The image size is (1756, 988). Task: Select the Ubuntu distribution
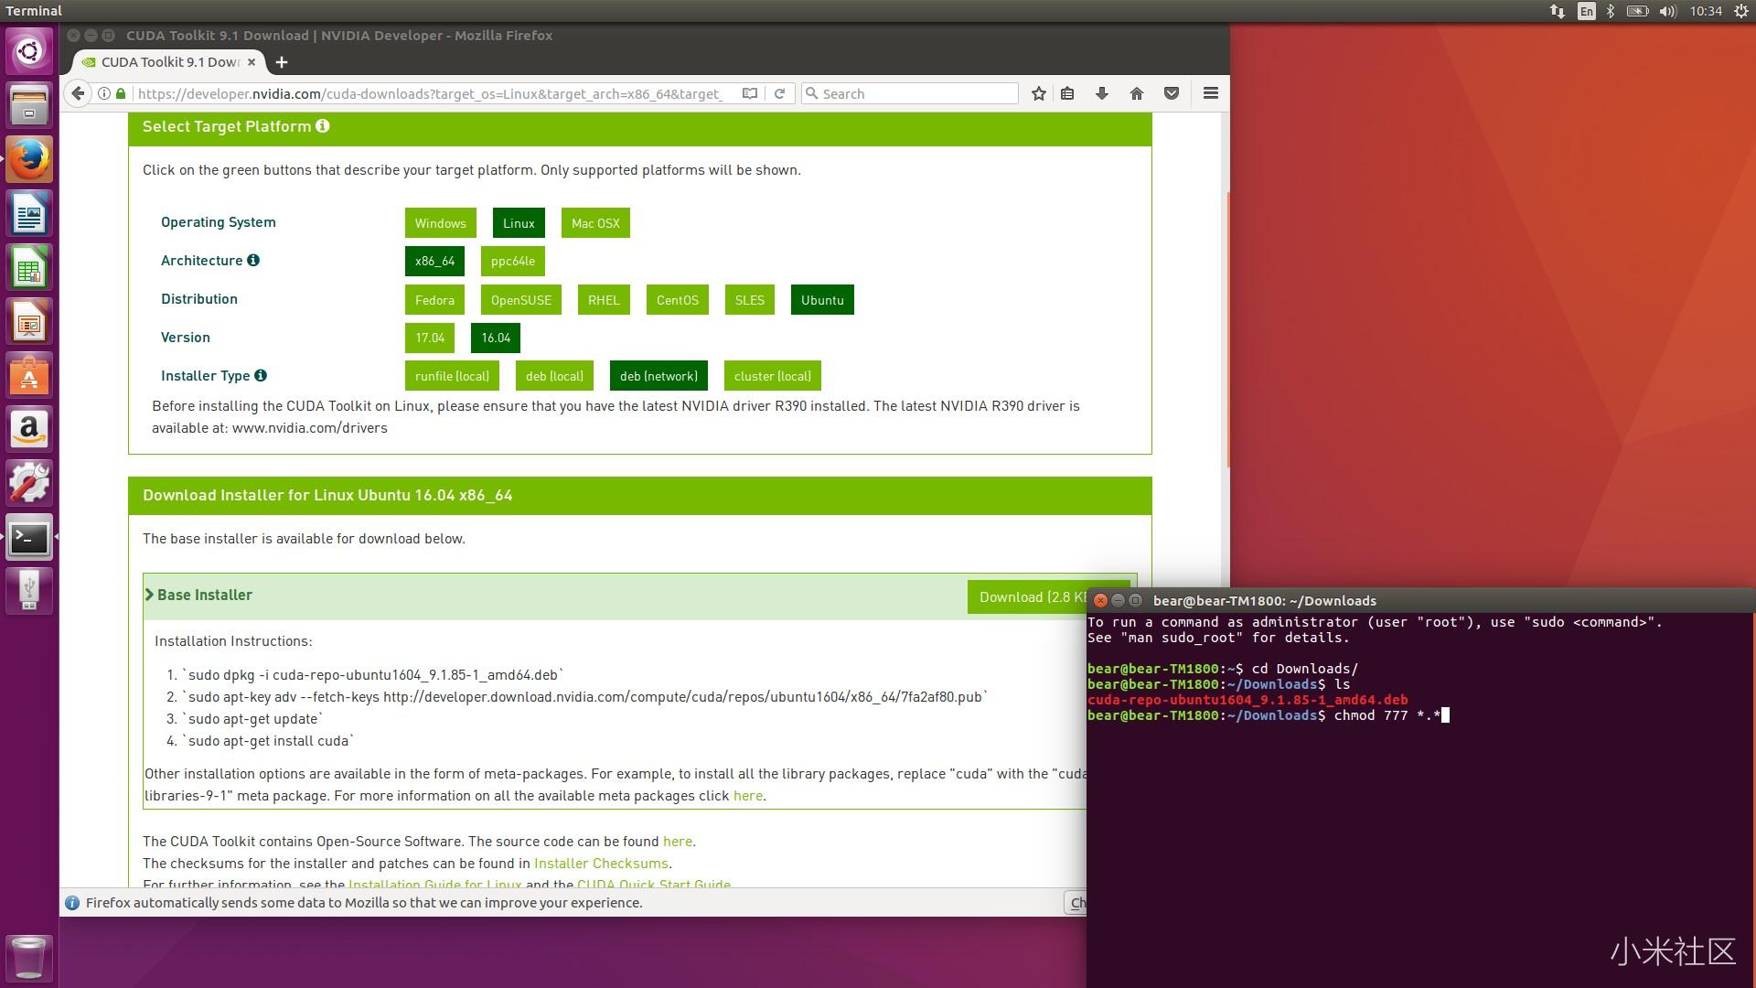[x=822, y=300]
